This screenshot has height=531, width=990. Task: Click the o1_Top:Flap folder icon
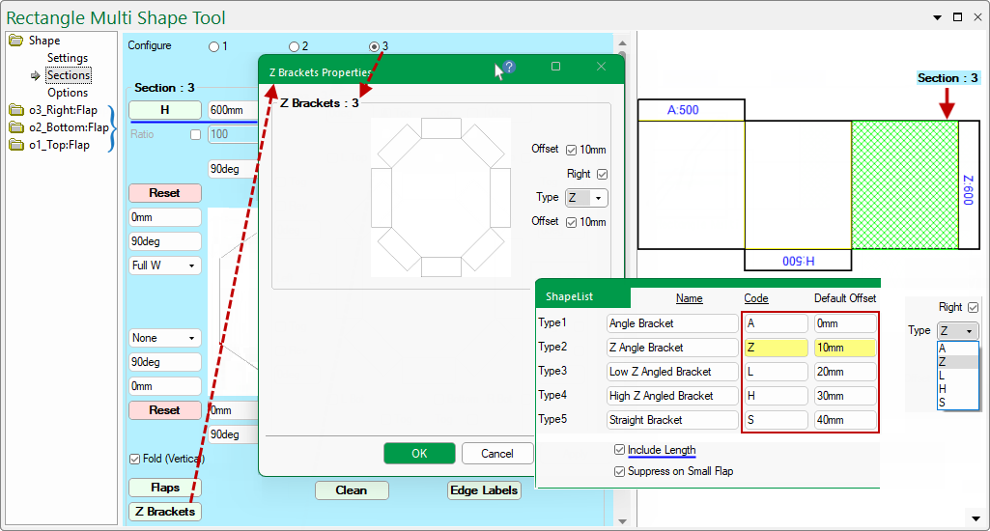click(16, 145)
